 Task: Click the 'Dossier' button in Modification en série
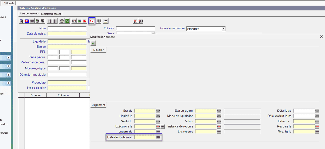[x=98, y=50]
